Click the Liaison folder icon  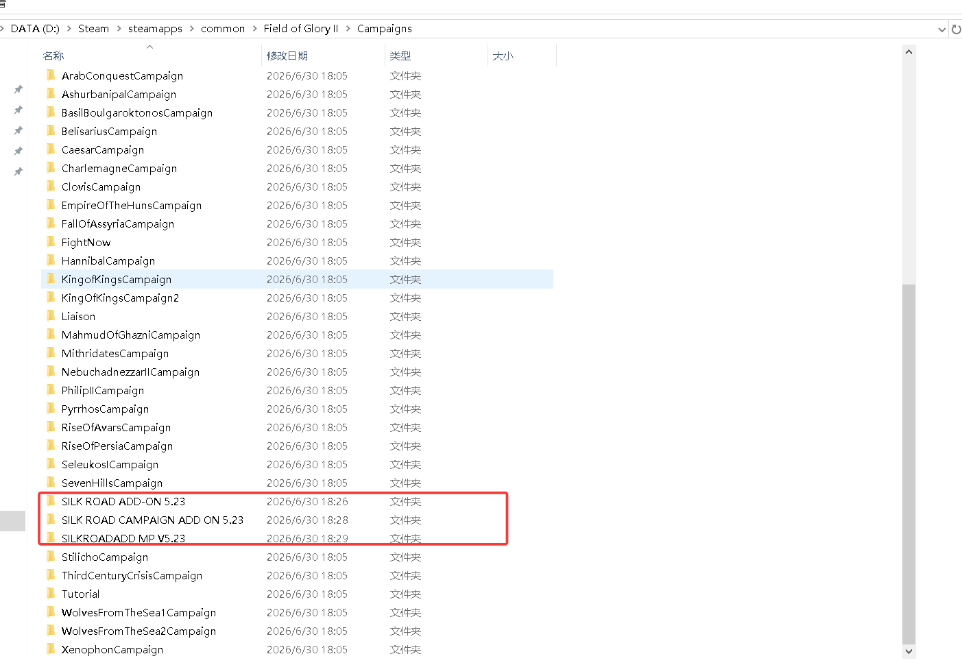(x=51, y=315)
